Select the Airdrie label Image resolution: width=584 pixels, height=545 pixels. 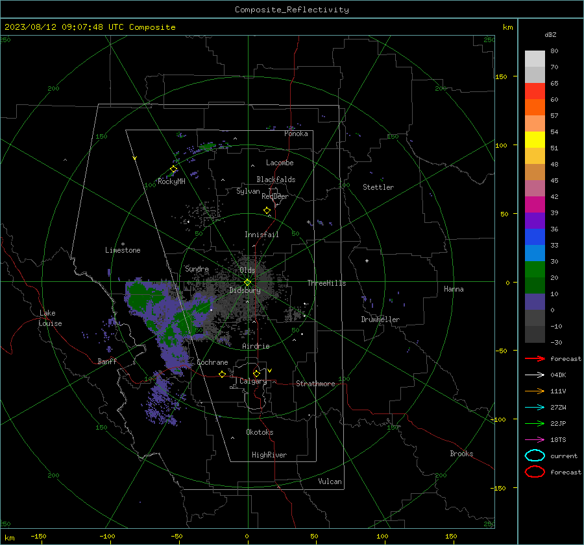pyautogui.click(x=256, y=346)
